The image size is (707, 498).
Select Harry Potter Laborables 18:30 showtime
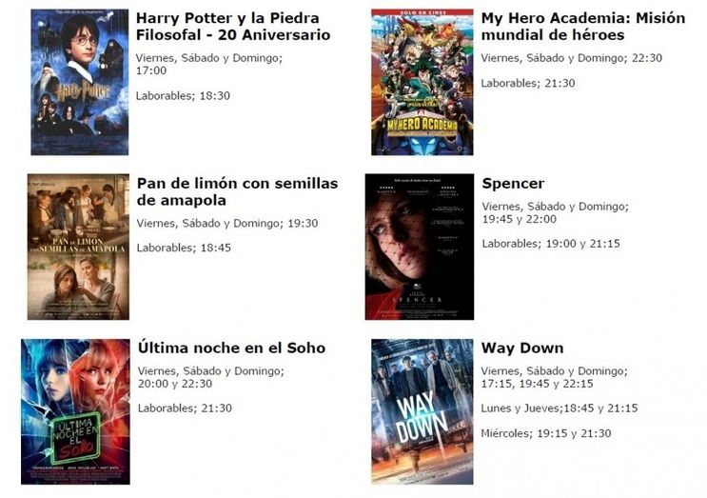183,95
